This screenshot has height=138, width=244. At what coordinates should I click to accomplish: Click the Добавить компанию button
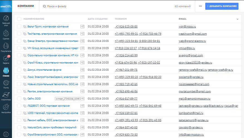[222, 6]
